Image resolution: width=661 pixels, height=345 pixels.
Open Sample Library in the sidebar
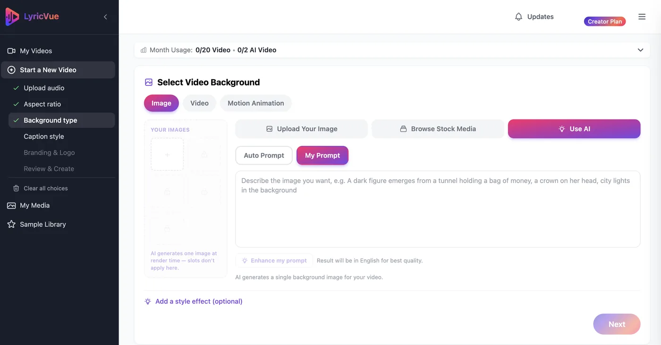(42, 224)
